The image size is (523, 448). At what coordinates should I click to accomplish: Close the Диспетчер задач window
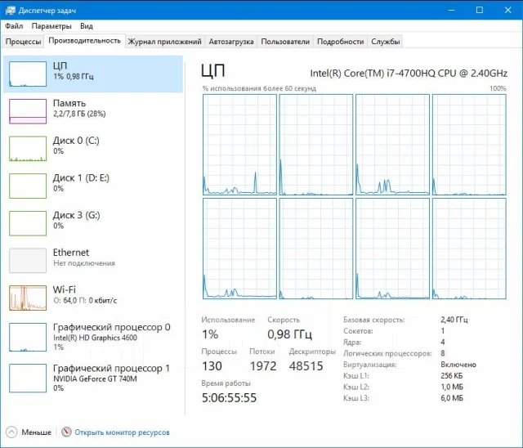[507, 10]
